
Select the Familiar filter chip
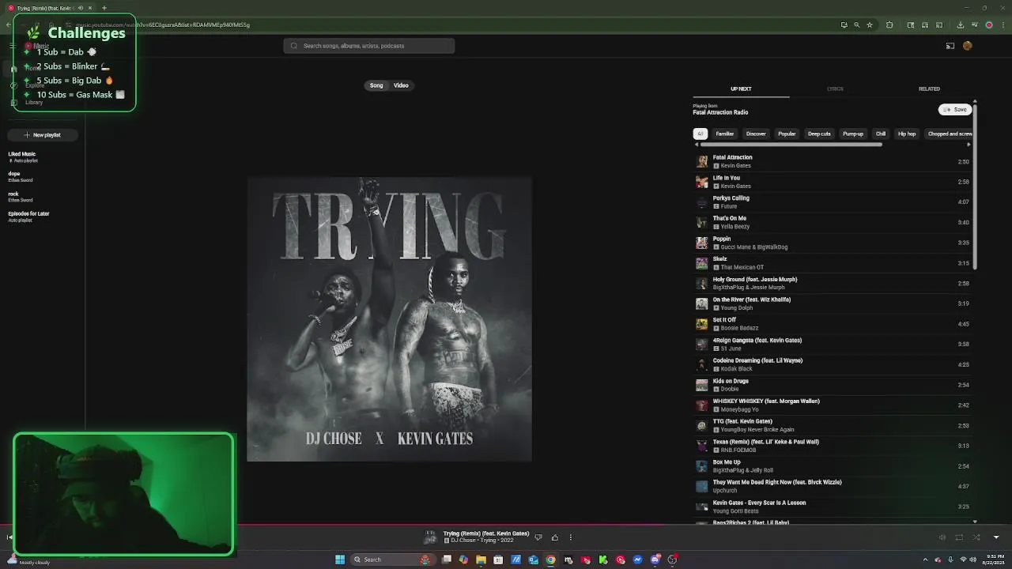(x=725, y=134)
